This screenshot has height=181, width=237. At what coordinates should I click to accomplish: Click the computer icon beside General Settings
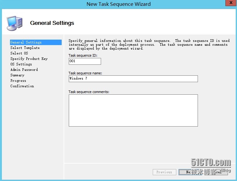point(14,23)
